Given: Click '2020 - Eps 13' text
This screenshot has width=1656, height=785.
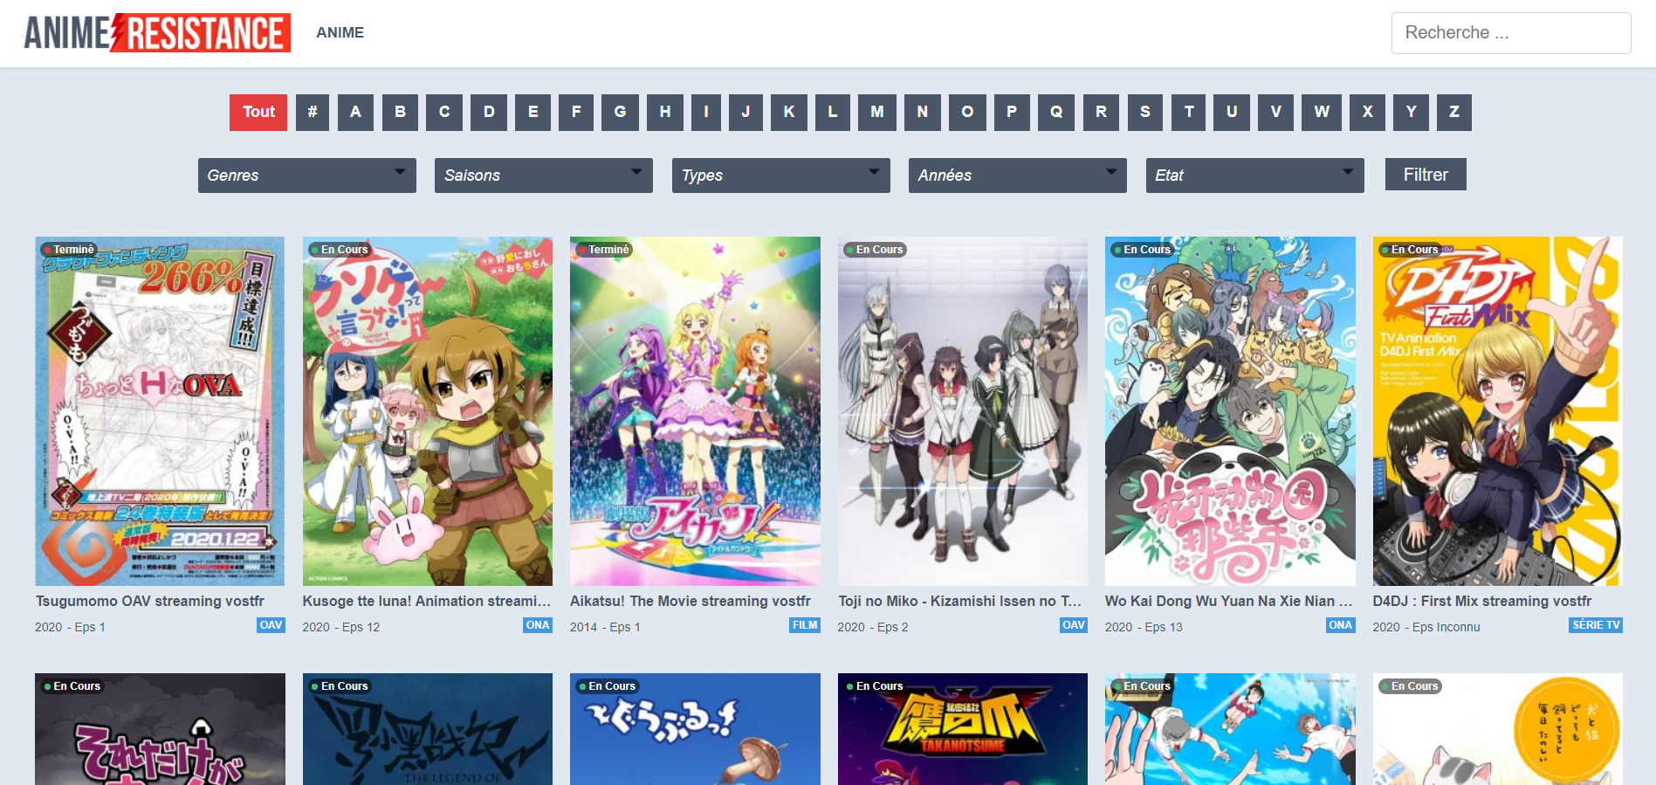Looking at the screenshot, I should (x=1144, y=627).
